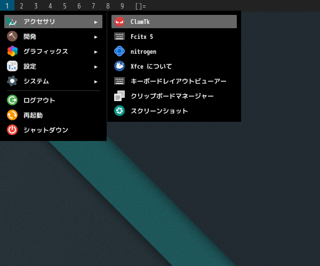
Task: Click the 設定 sliders icon
Action: pyautogui.click(x=12, y=66)
